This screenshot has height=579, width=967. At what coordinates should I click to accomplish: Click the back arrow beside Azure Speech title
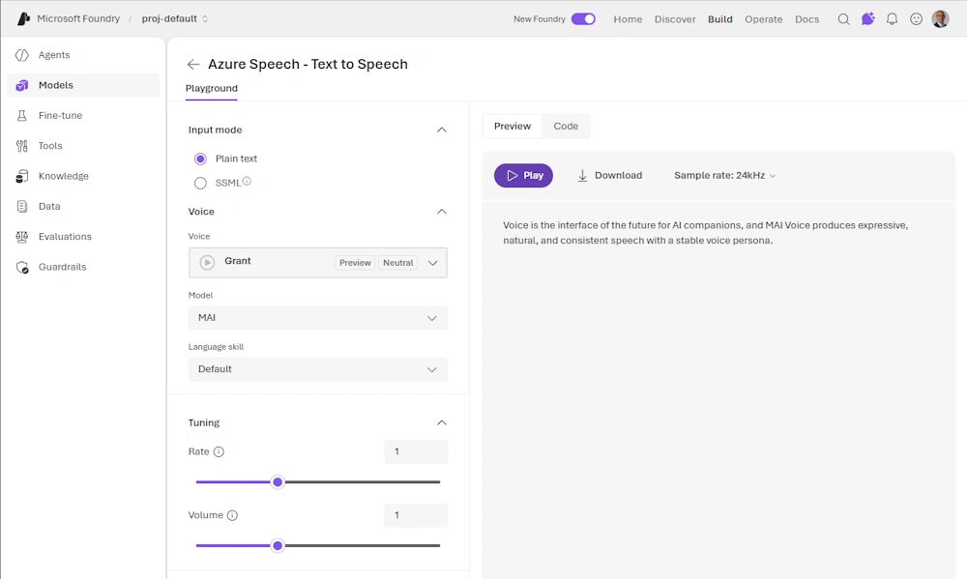click(193, 65)
